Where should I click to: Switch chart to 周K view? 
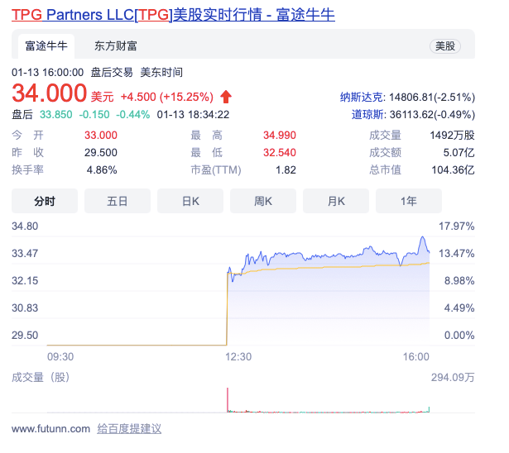click(x=263, y=201)
